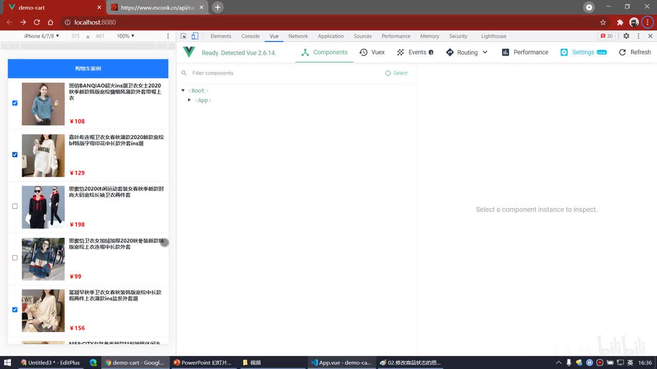Click the Vue logo in devtools
Image resolution: width=657 pixels, height=369 pixels.
pyautogui.click(x=189, y=52)
